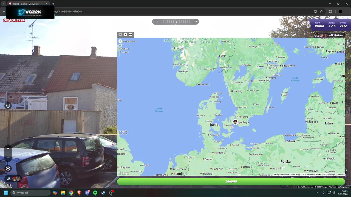
Task: Open the Windows Start menu
Action: 6,193
